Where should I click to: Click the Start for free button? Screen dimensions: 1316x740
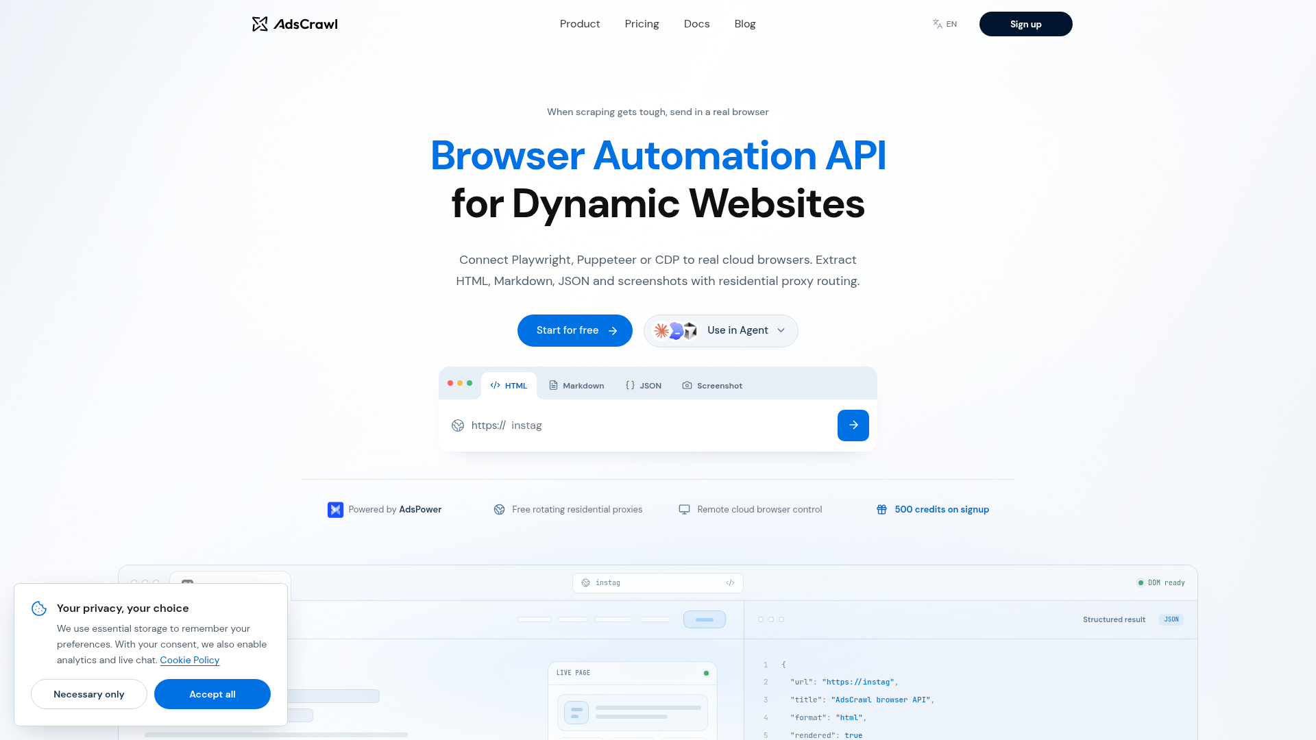[575, 331]
